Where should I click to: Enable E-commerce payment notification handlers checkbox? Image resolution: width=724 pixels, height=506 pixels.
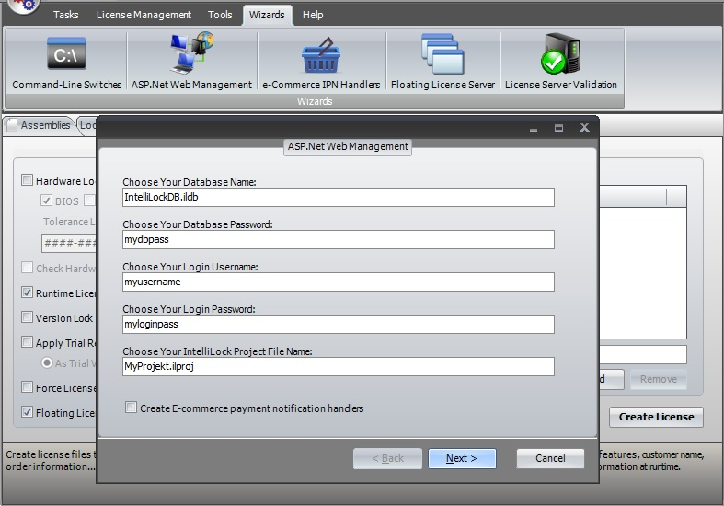click(x=132, y=408)
